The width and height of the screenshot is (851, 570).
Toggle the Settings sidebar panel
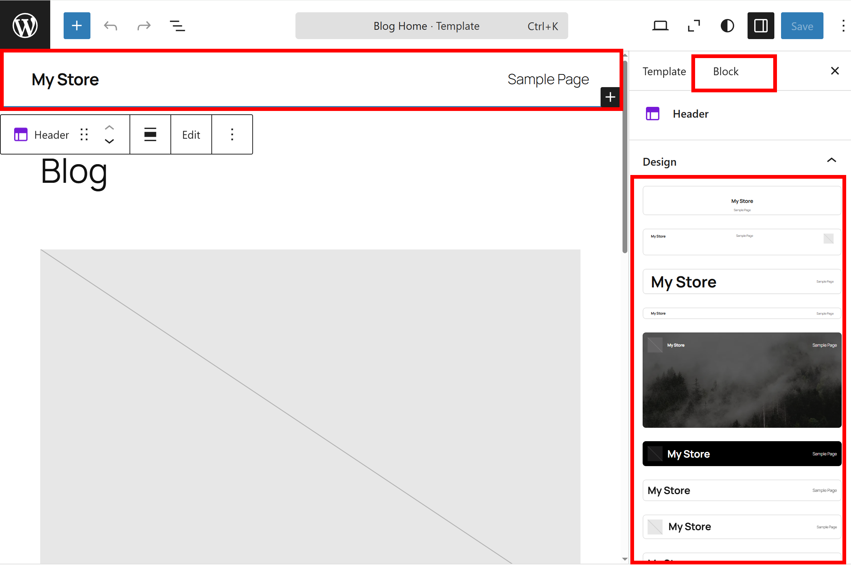pos(761,26)
